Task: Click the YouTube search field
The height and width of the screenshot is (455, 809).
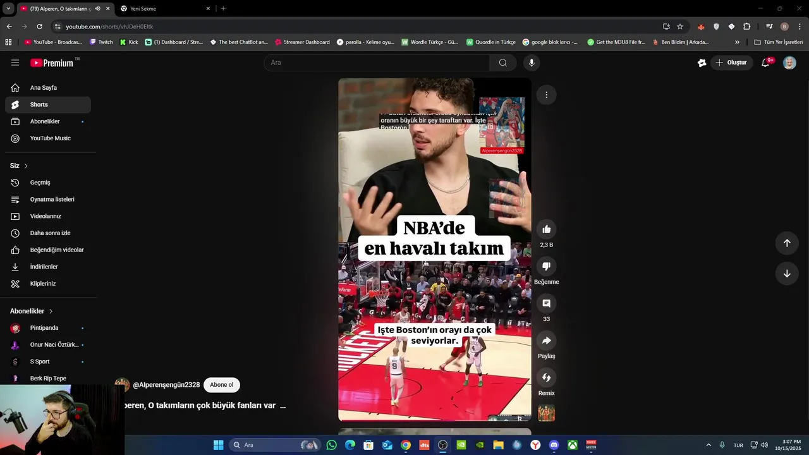Action: coord(377,63)
